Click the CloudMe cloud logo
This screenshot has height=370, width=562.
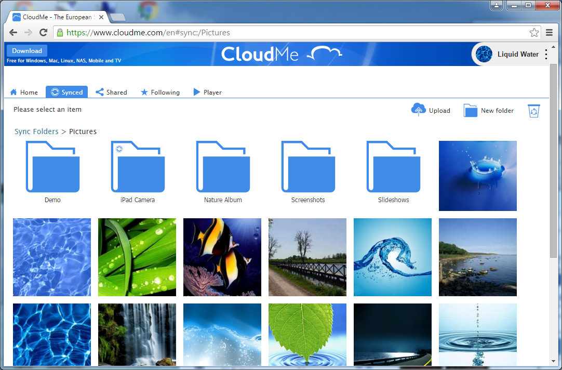pyautogui.click(x=326, y=54)
